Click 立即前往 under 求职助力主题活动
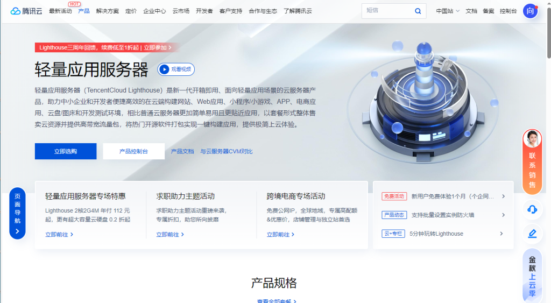 170,235
